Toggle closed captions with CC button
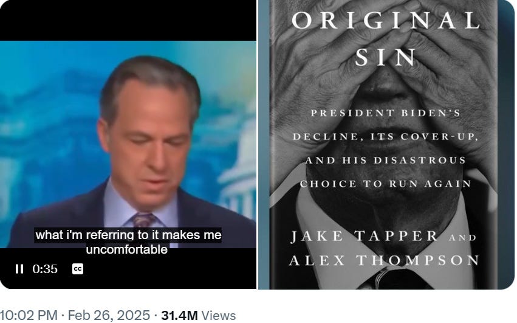The width and height of the screenshot is (517, 323). click(x=78, y=269)
